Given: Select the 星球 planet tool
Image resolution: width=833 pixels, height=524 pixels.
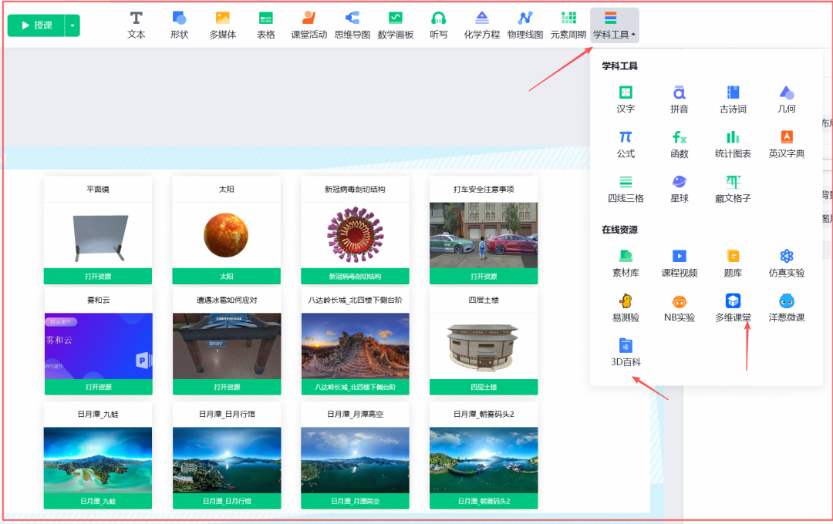Looking at the screenshot, I should coord(679,187).
